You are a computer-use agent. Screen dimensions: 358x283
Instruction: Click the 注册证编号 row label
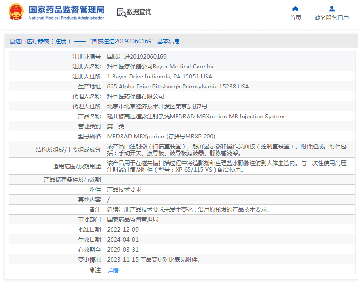86,56
